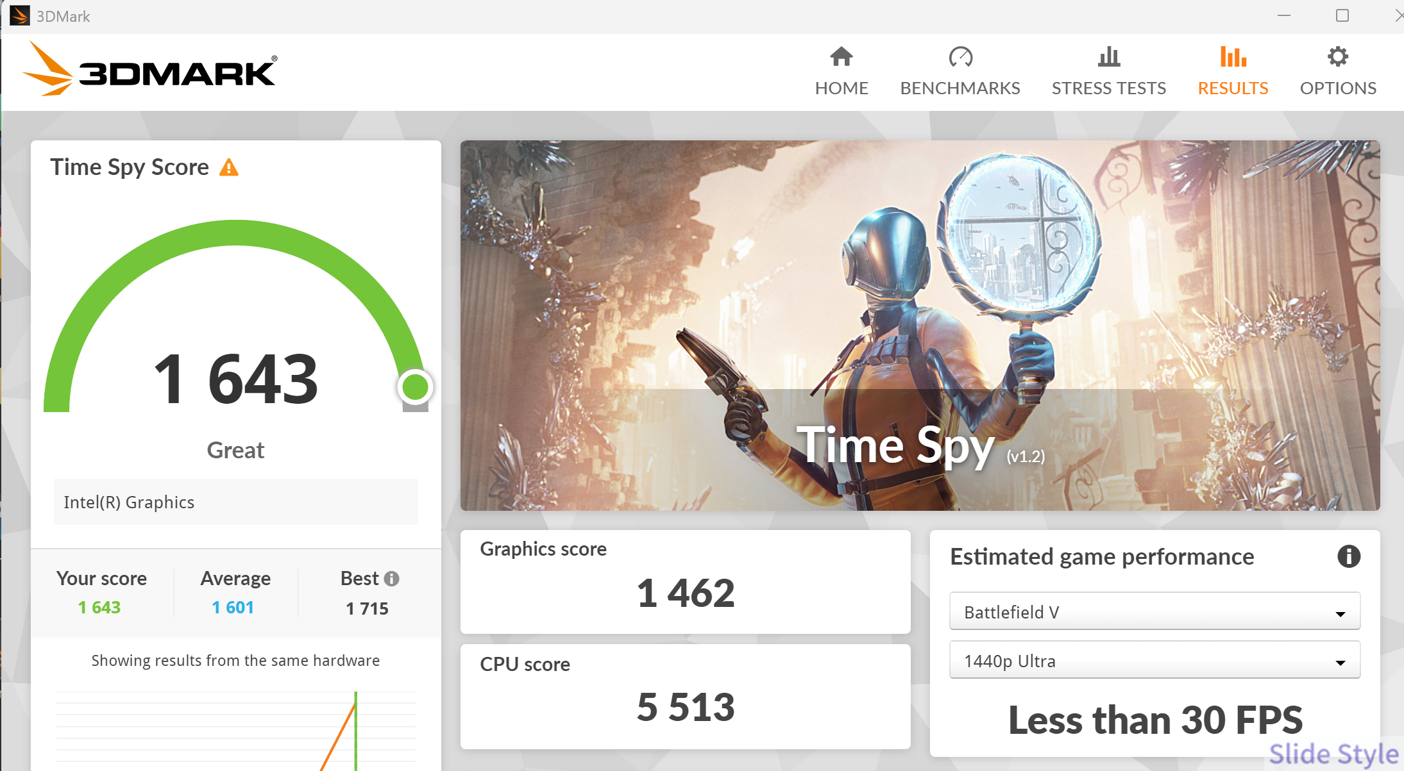This screenshot has height=771, width=1404.
Task: Click the 'Estimated game performance' heading
Action: [x=1102, y=556]
